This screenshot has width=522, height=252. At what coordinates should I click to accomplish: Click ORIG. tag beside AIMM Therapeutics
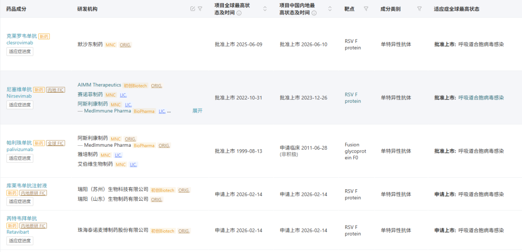click(x=157, y=86)
